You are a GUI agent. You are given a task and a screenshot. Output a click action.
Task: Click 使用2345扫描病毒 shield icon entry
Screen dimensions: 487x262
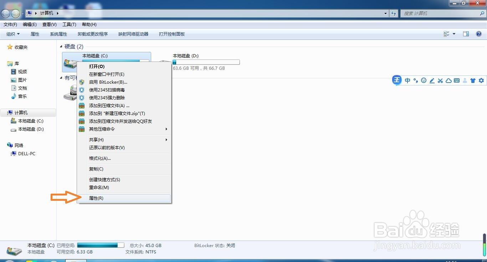pyautogui.click(x=124, y=90)
